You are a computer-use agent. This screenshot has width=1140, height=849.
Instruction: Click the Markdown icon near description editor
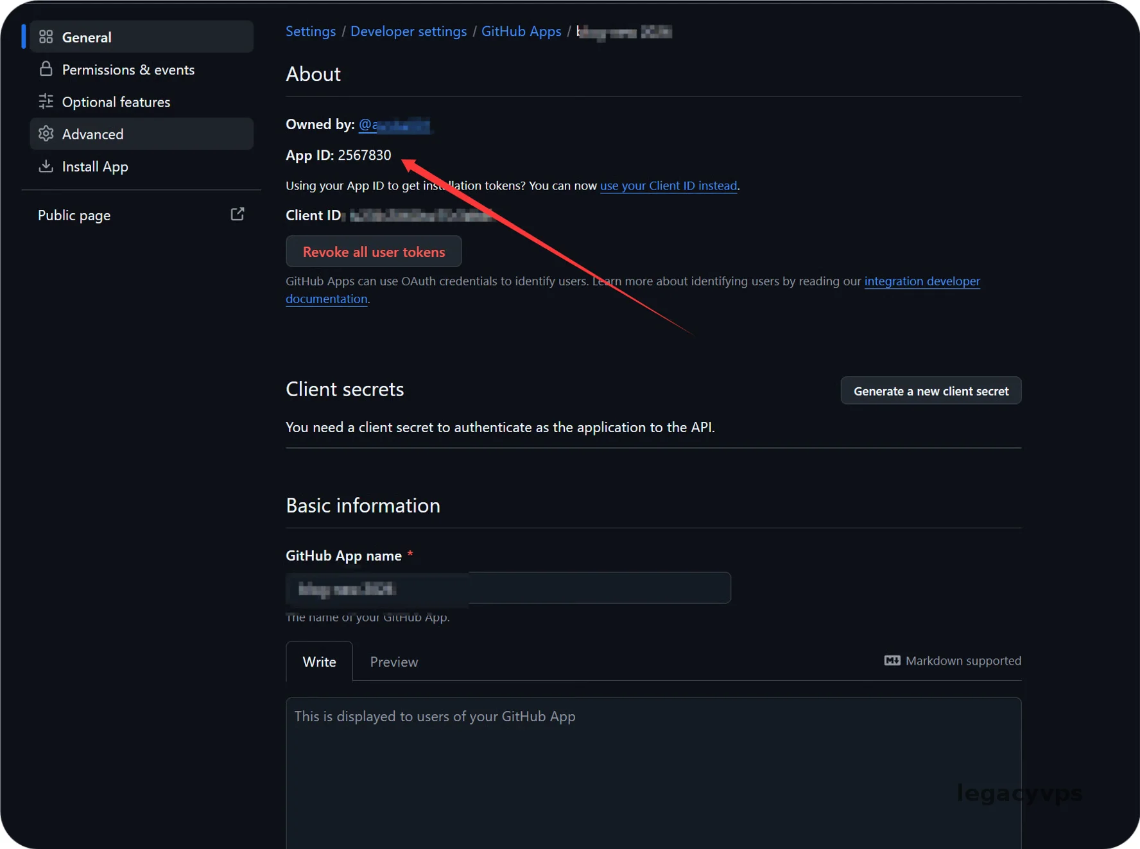point(892,660)
